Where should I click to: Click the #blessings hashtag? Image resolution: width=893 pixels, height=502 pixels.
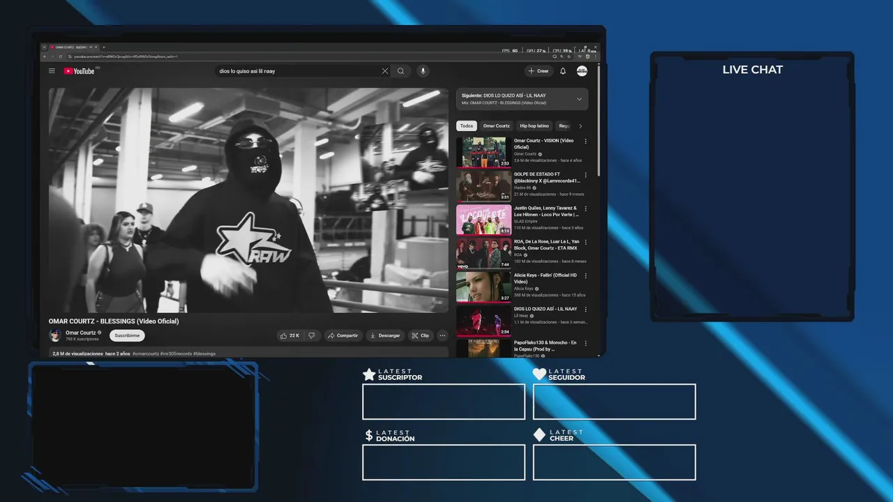(x=204, y=353)
